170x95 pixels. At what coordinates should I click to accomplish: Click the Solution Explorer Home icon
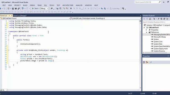(150, 19)
